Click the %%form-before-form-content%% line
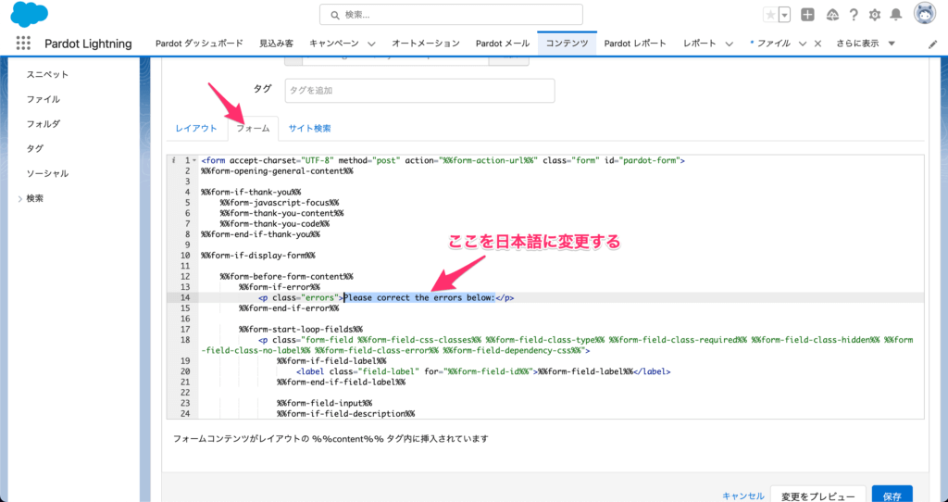Screen dimensions: 948x502 [x=287, y=276]
